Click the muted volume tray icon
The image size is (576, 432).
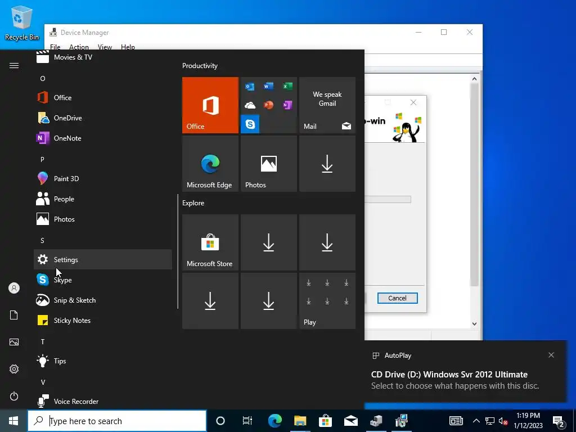pos(503,421)
